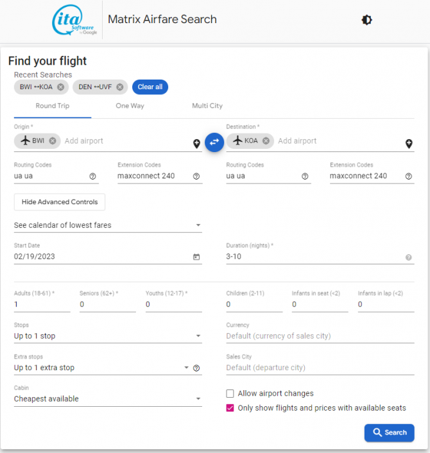430x453 pixels.
Task: Swap origin and destination airports
Action: [x=214, y=142]
